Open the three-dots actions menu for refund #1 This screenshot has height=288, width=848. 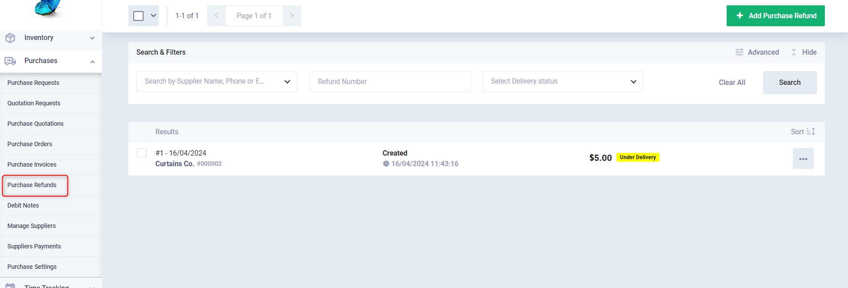click(x=803, y=159)
